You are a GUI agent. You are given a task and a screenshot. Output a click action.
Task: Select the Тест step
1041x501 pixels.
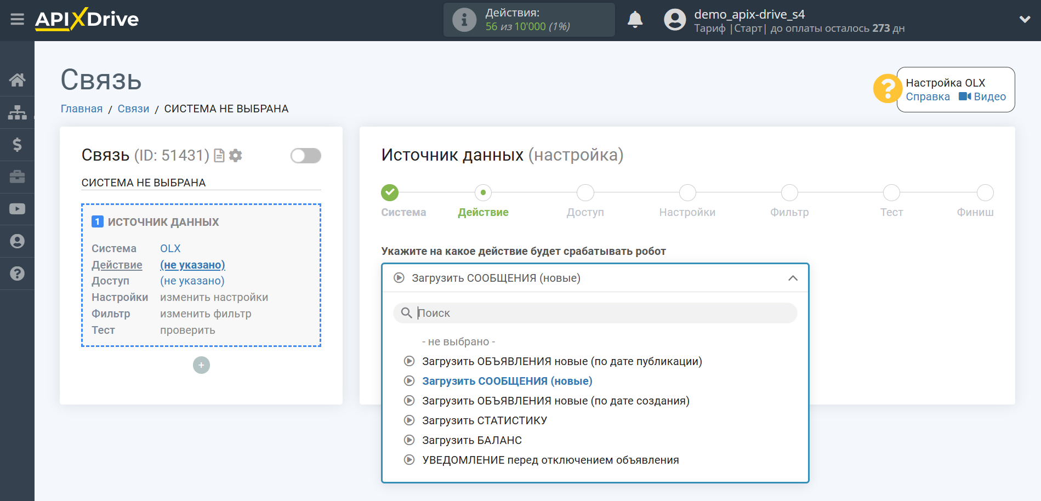click(x=891, y=192)
